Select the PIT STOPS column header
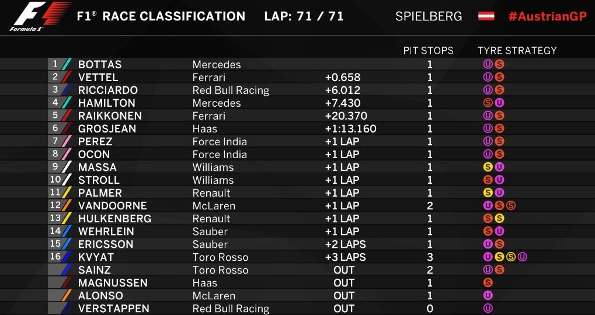The image size is (595, 315). pyautogui.click(x=428, y=51)
